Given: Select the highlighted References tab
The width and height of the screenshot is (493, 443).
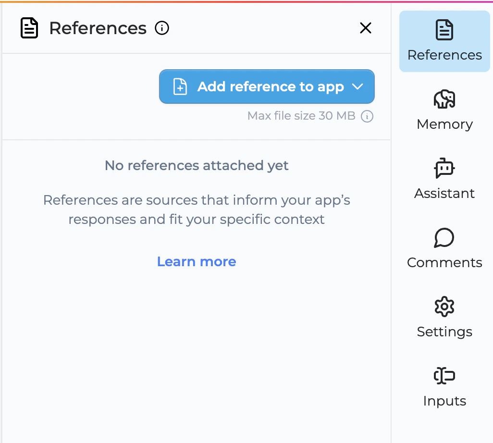Looking at the screenshot, I should click(x=444, y=41).
